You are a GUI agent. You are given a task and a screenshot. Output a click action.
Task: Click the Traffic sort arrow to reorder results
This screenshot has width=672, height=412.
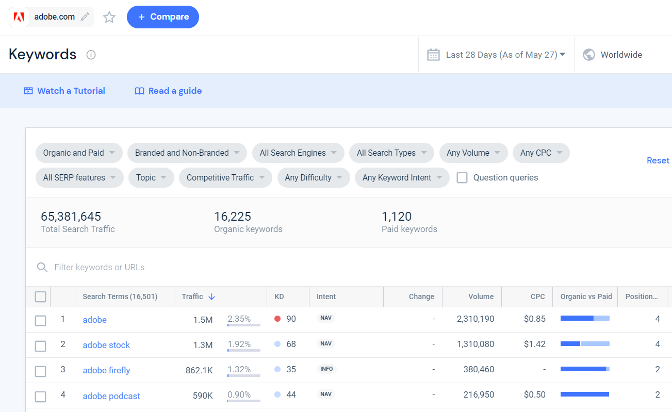(211, 296)
